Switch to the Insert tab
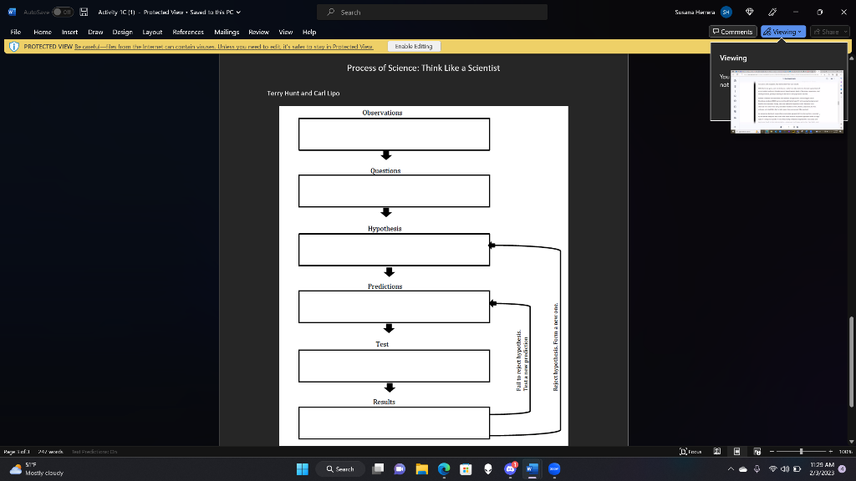Viewport: 856px width, 481px height. [x=70, y=33]
